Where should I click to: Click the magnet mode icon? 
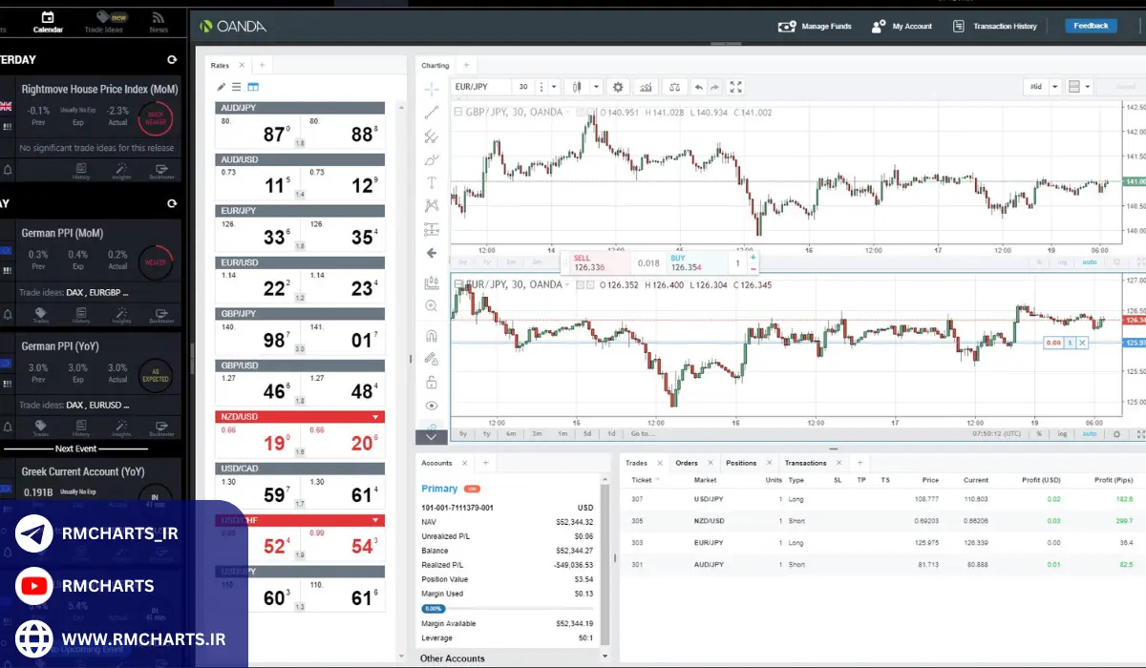click(432, 336)
